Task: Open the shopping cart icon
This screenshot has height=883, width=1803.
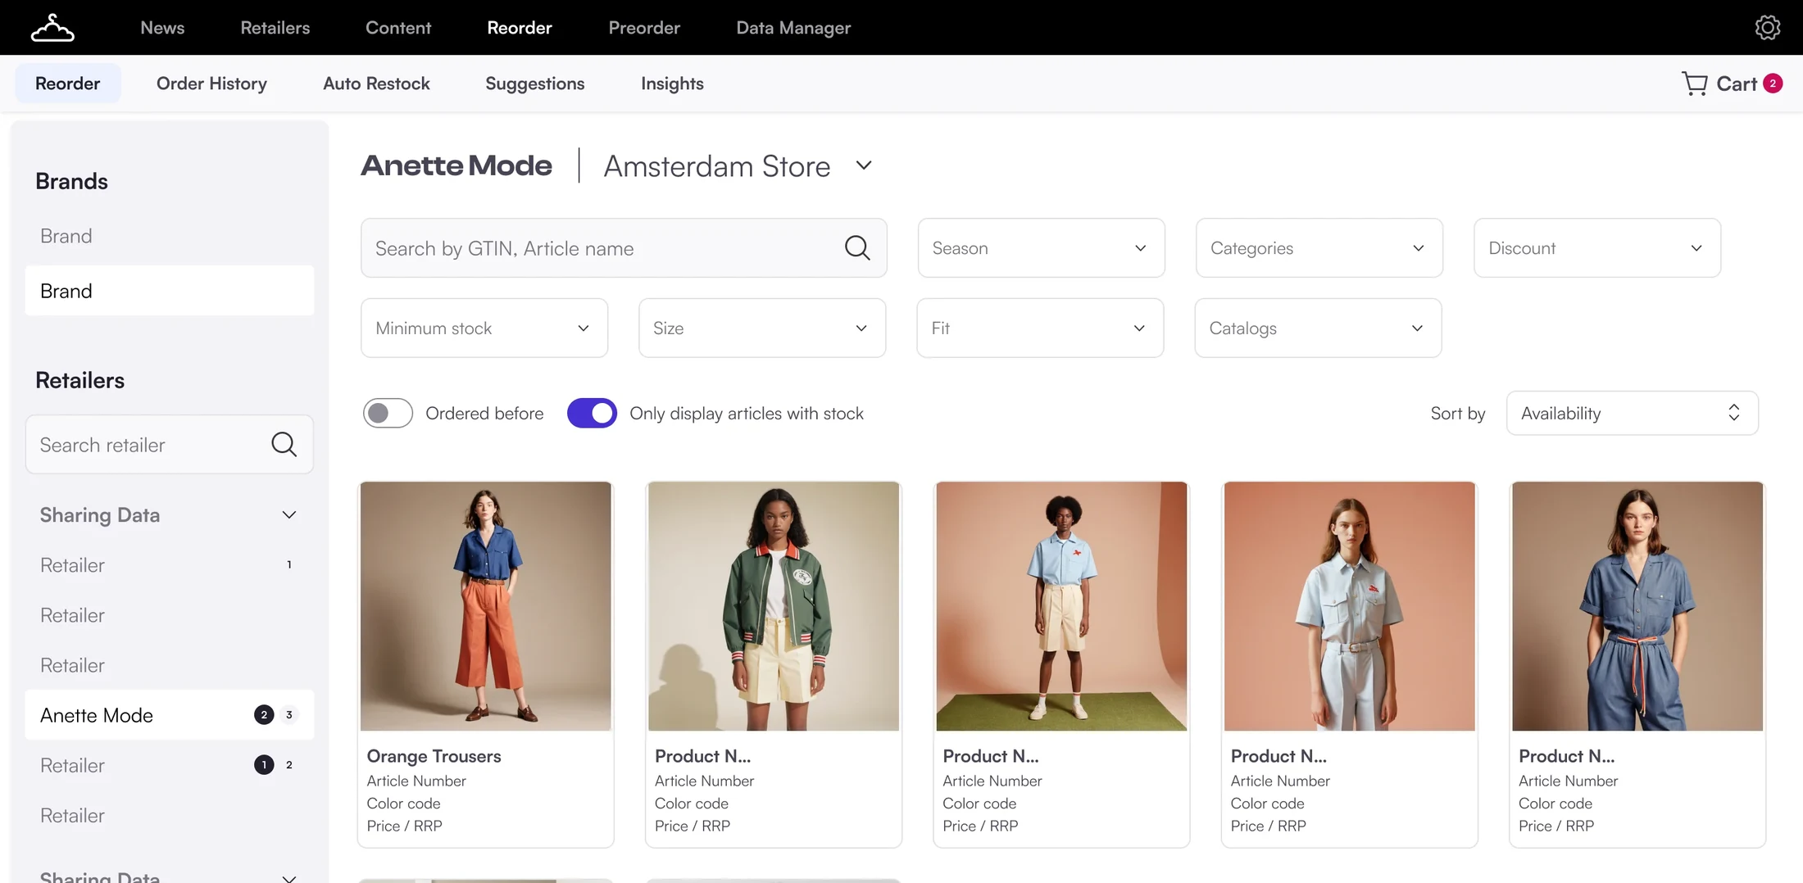Action: tap(1694, 84)
